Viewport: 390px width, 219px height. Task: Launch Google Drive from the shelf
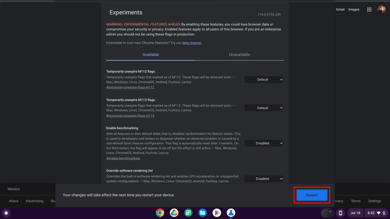pos(174,213)
